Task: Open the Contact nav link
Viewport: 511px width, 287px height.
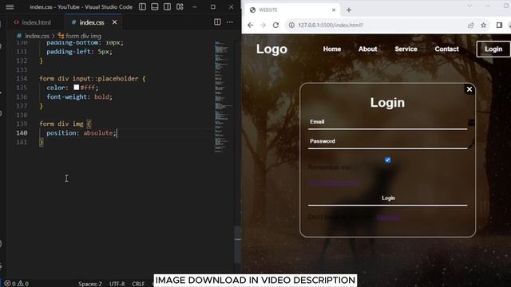Action: tap(446, 49)
